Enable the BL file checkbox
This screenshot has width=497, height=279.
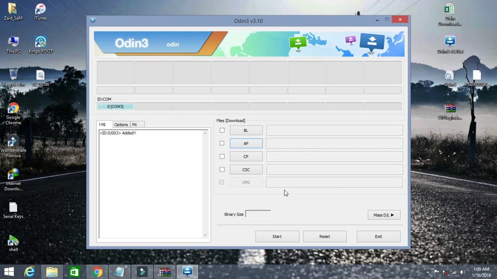click(x=222, y=130)
